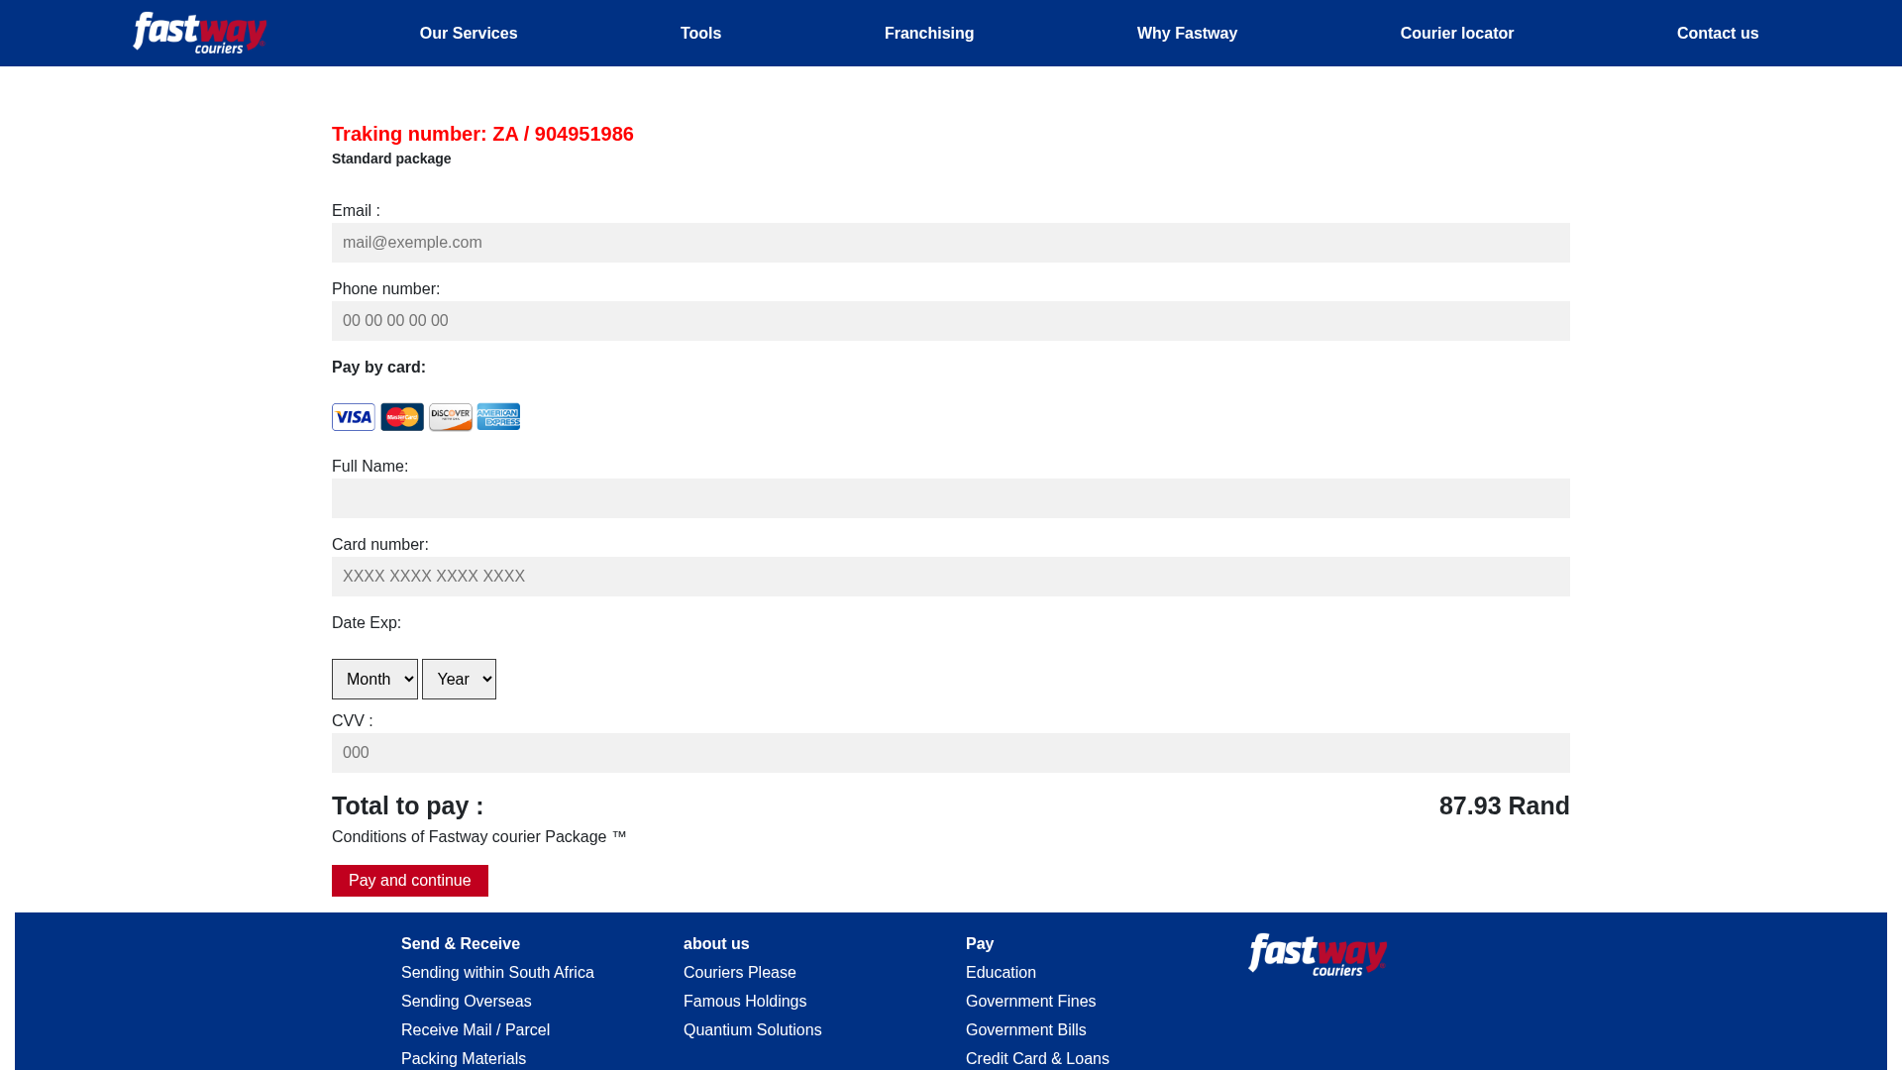
Task: Go to the Franchising menu item
Action: 929,33
